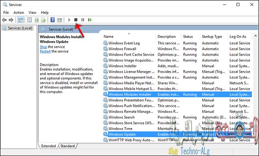Sort by the Startup Type column header
This screenshot has height=156, width=259.
[x=214, y=37]
